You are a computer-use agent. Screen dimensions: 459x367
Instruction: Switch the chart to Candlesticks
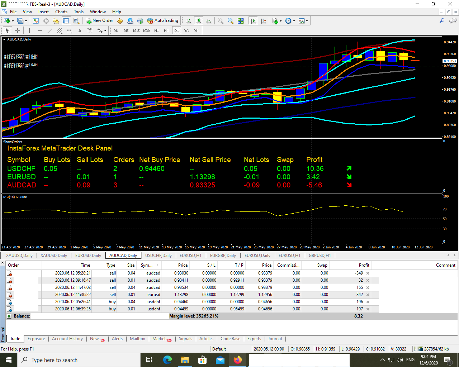point(199,21)
